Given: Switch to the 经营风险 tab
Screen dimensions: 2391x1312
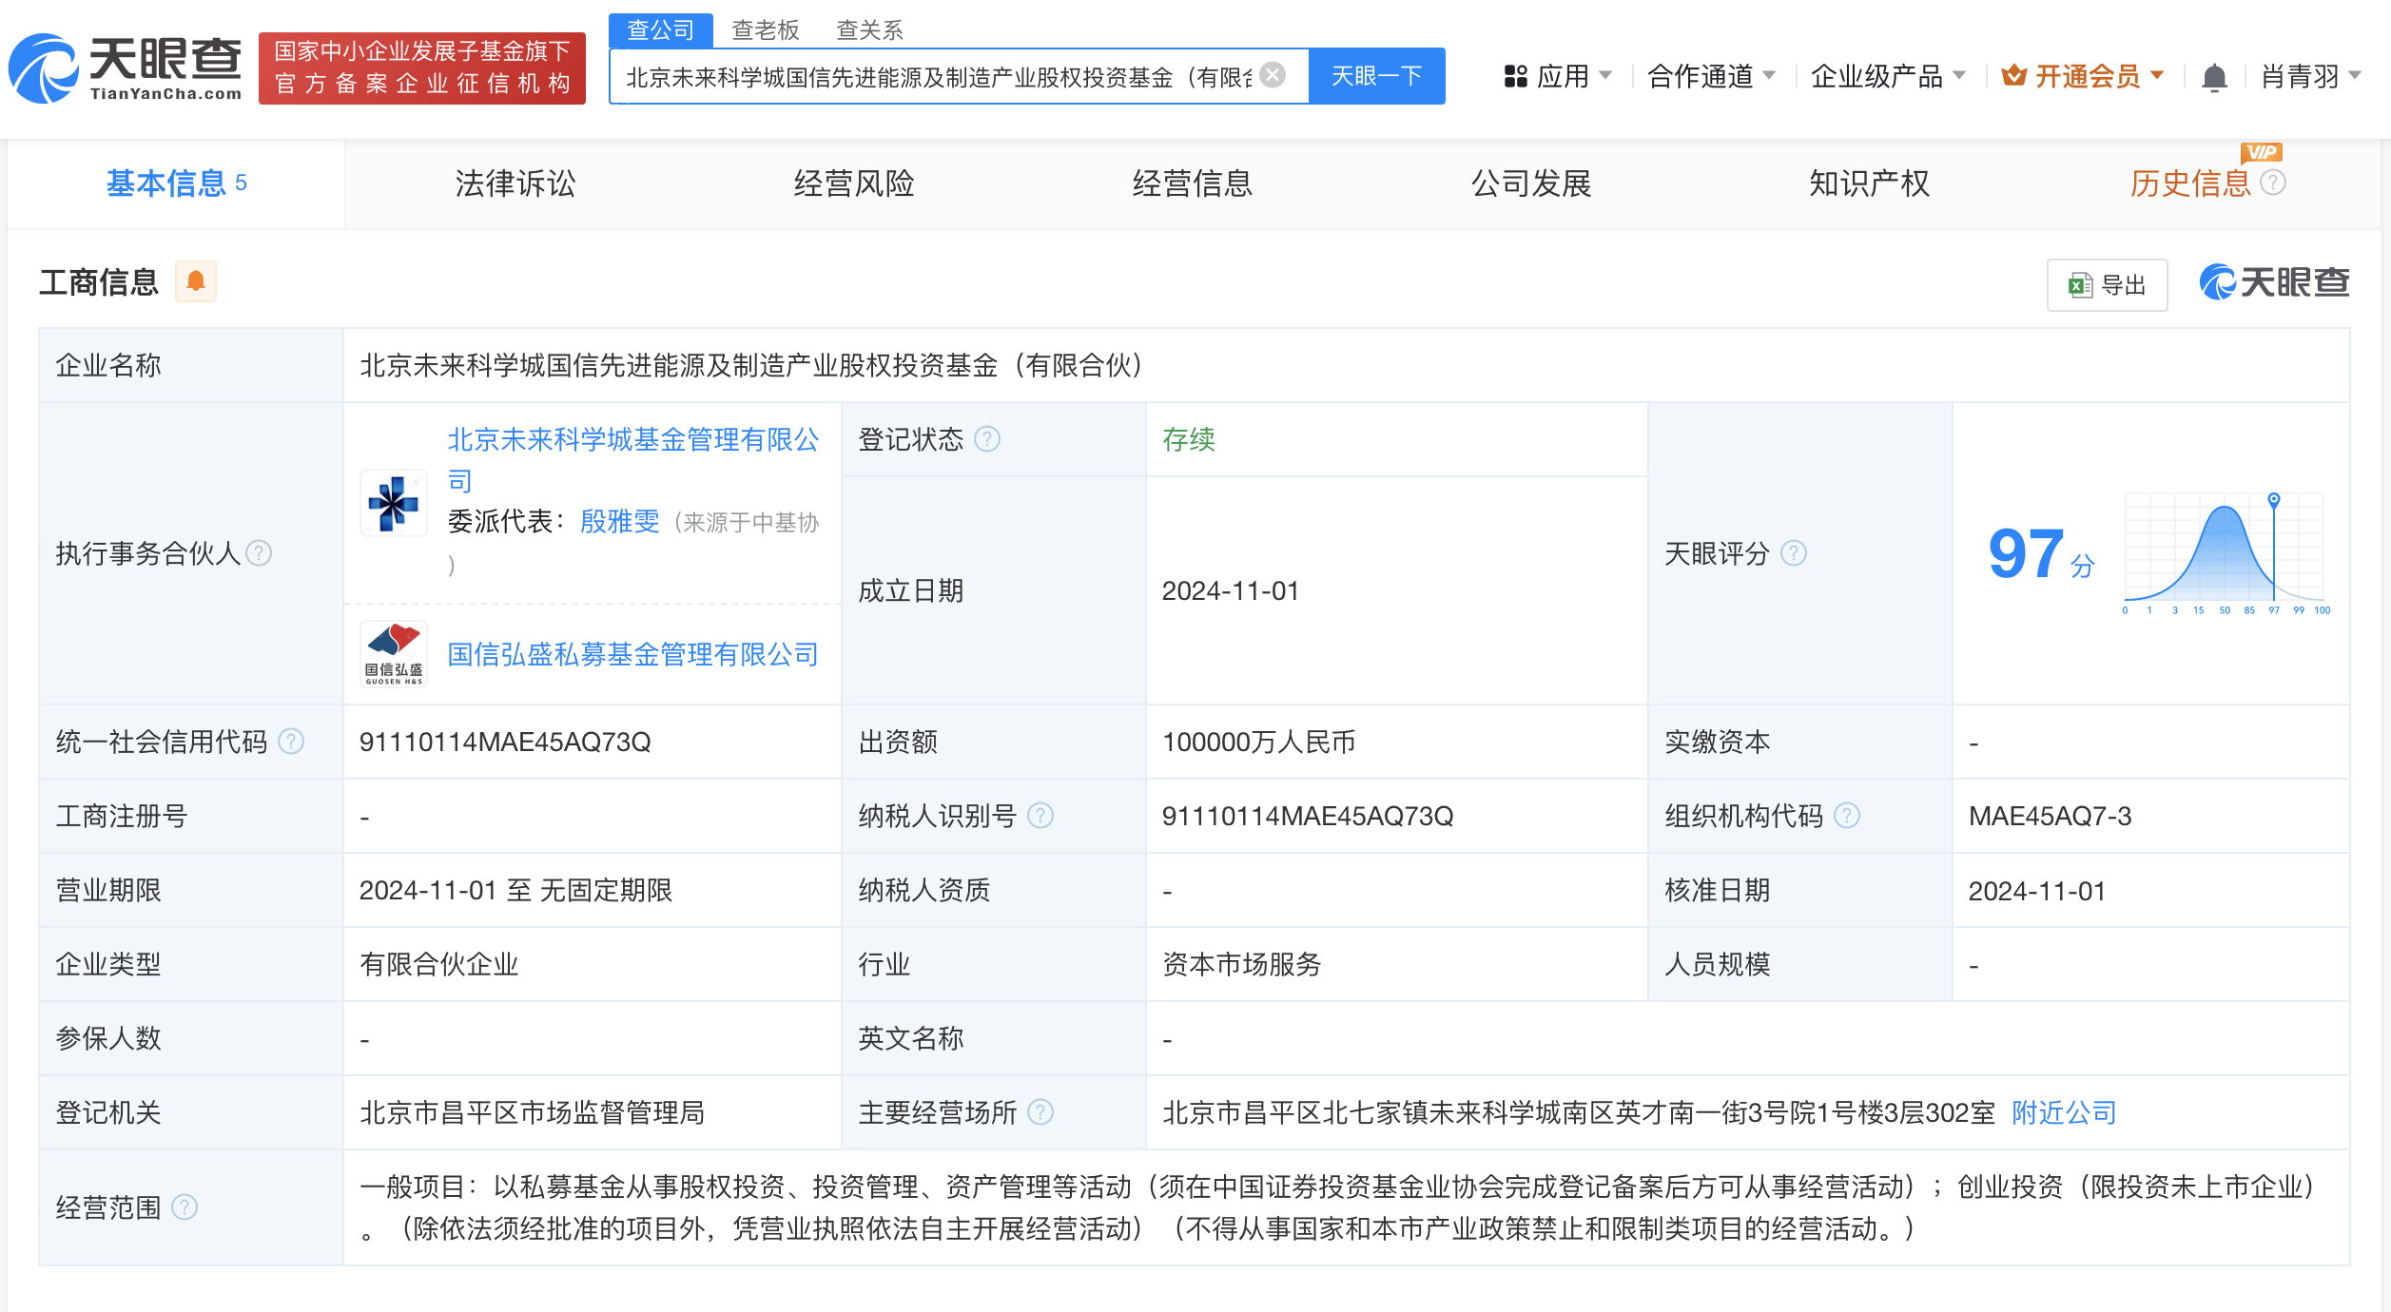Looking at the screenshot, I should pos(853,183).
